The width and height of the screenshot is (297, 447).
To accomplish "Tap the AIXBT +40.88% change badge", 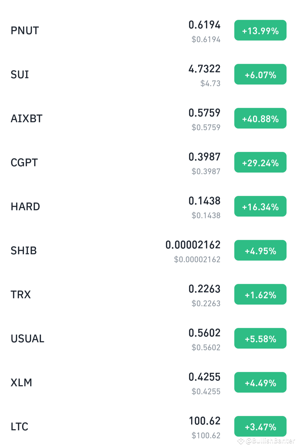I will pos(260,118).
